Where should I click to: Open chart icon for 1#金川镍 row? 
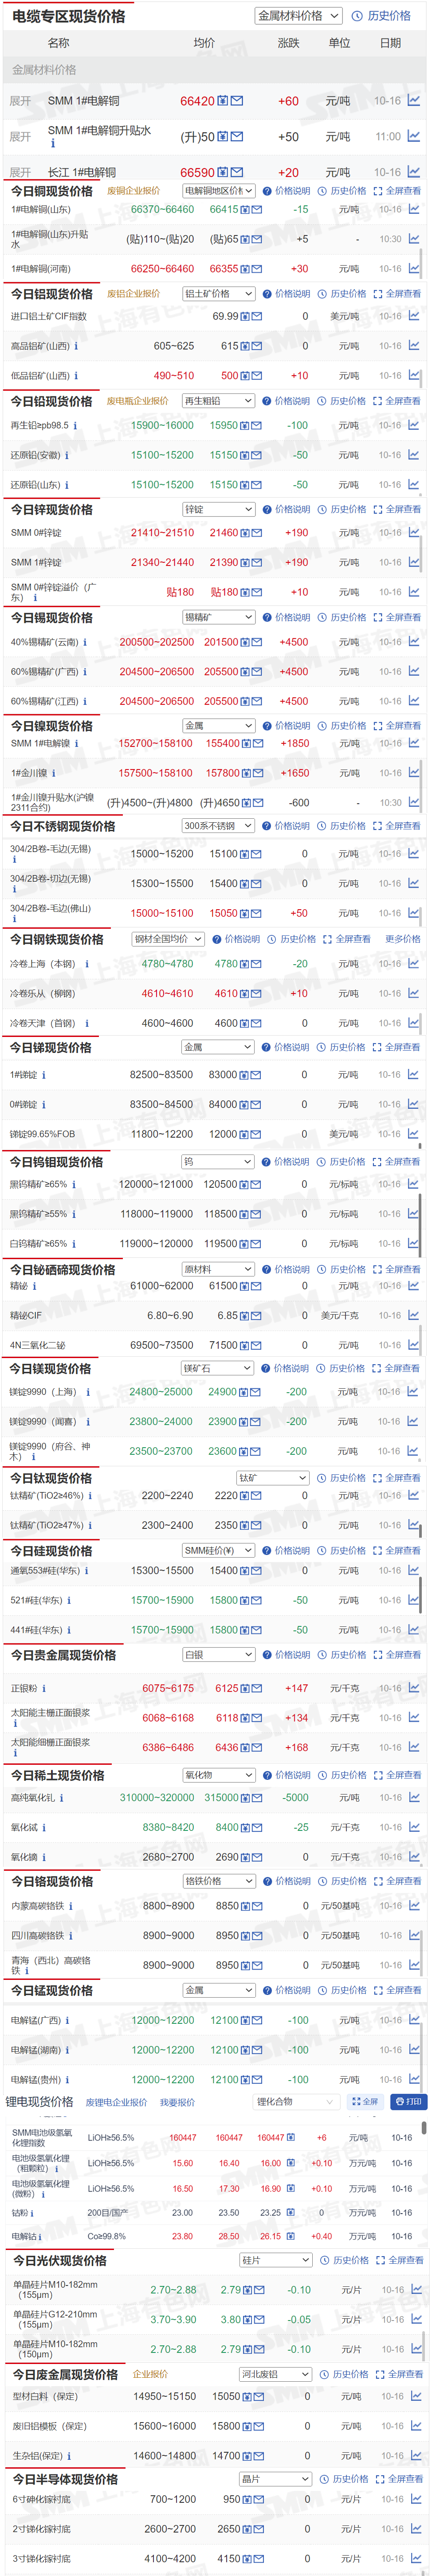413,773
